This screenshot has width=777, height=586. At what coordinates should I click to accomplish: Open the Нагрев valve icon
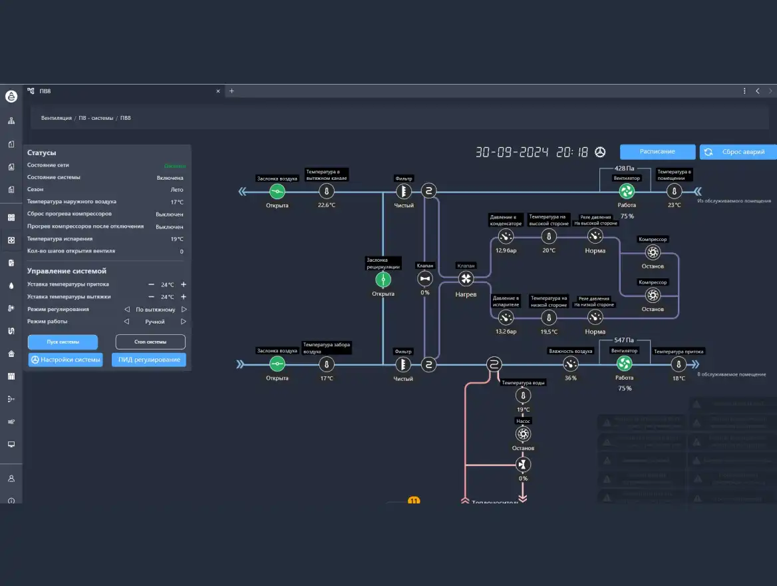click(466, 279)
